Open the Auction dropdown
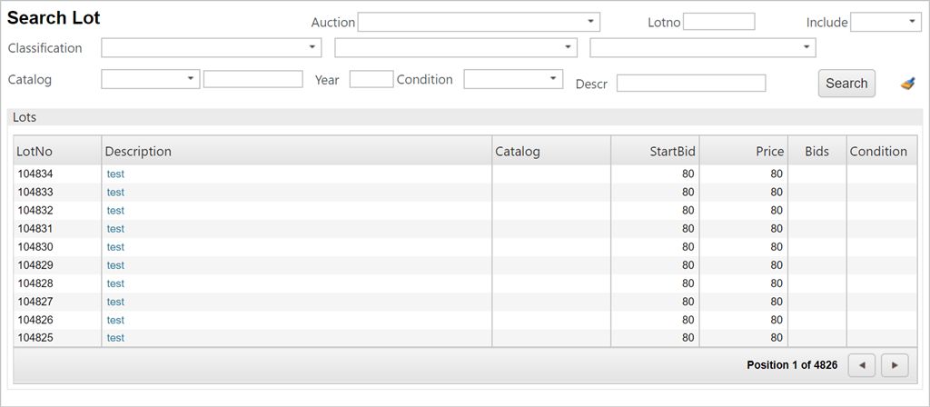Viewport: 930px width, 407px height. click(x=479, y=22)
